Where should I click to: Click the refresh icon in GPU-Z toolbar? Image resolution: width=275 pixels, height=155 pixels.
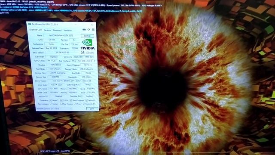(x=89, y=30)
